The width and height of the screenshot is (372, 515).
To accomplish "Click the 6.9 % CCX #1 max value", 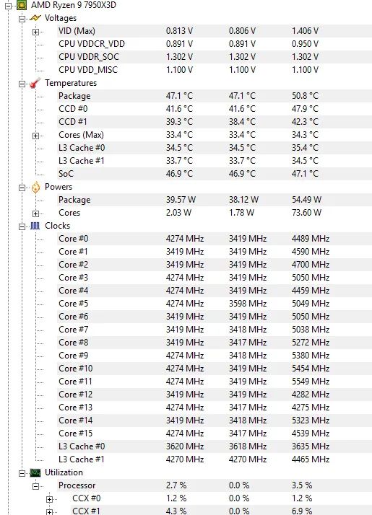I will [302, 511].
